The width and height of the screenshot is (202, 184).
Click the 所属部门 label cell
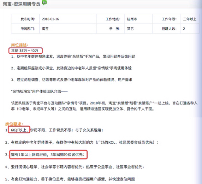tap(25, 29)
